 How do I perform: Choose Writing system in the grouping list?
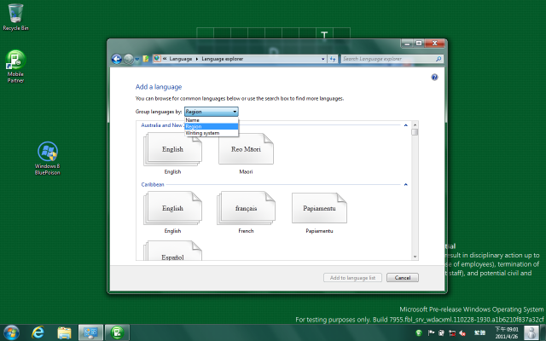pos(211,133)
